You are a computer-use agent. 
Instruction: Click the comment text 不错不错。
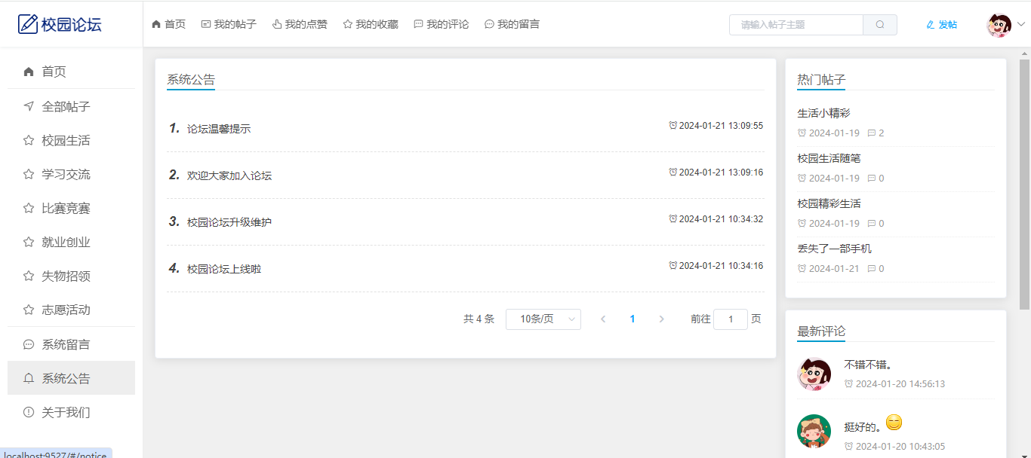pos(868,365)
